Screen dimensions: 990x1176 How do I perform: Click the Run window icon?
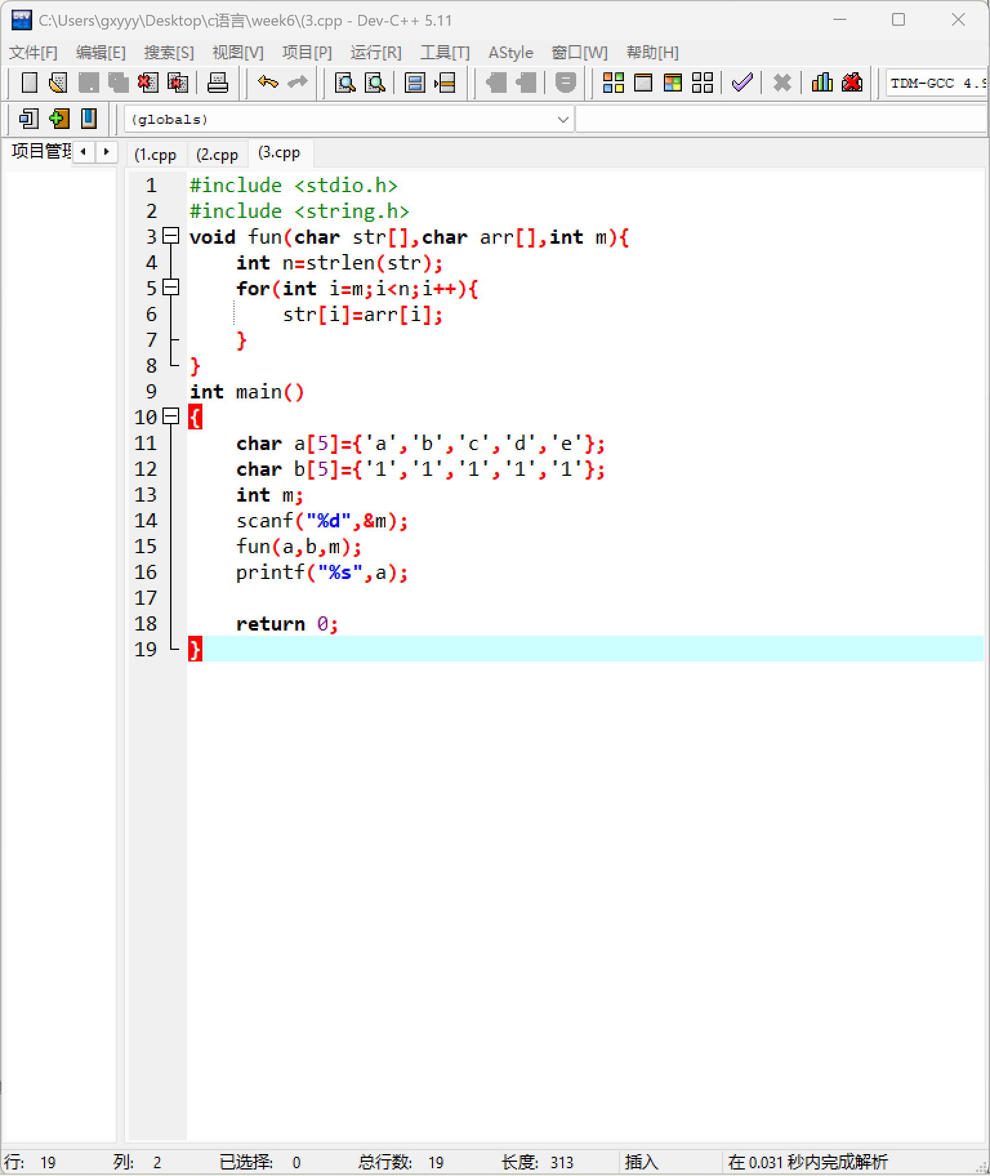coord(643,83)
